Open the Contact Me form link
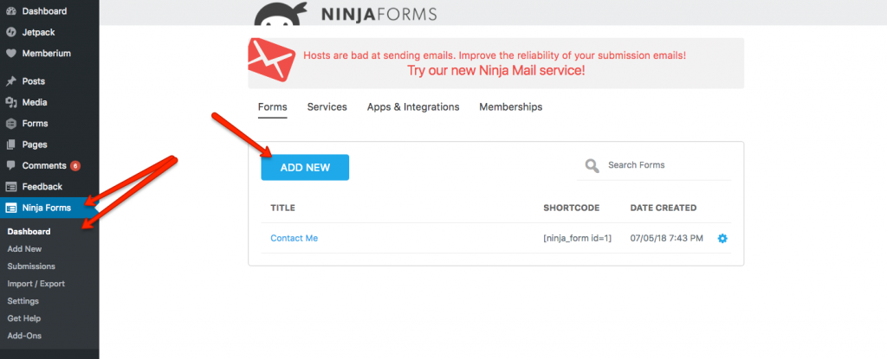 click(295, 238)
